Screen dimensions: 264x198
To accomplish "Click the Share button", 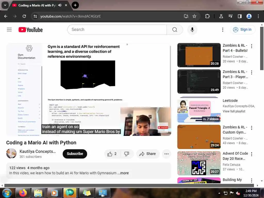I will [148, 154].
